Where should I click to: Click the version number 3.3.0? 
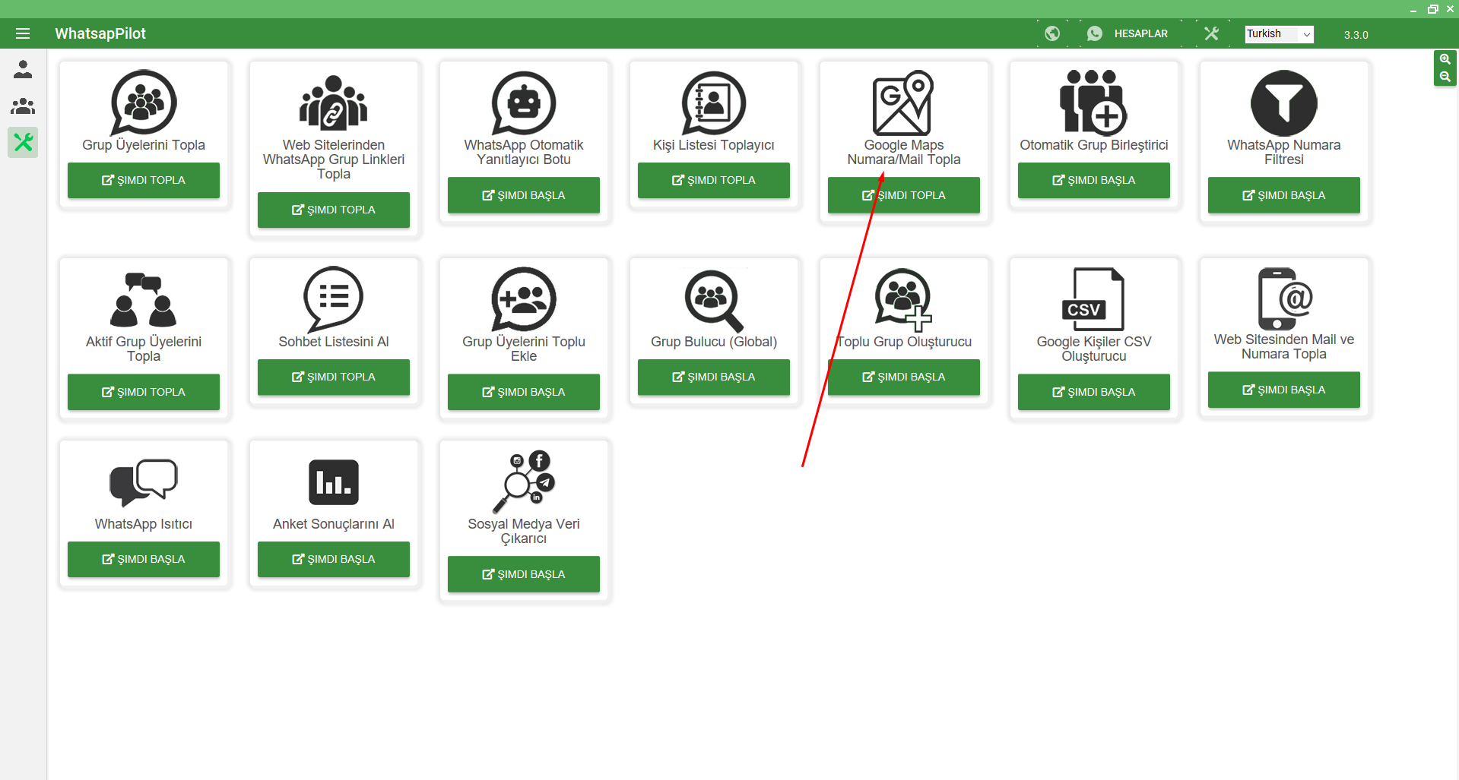point(1356,35)
